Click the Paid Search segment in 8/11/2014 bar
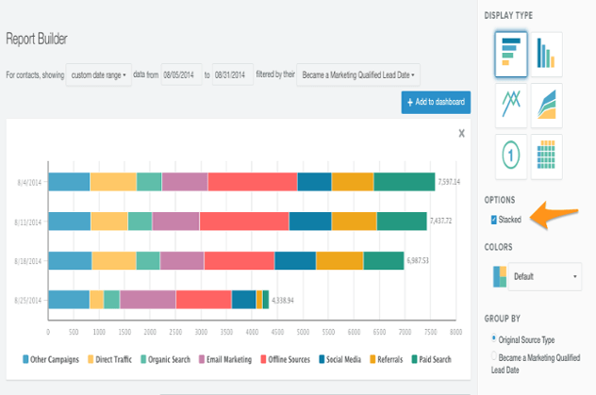 pyautogui.click(x=402, y=221)
